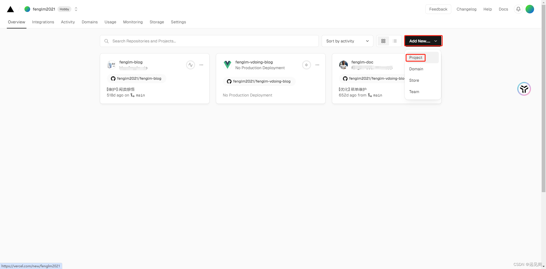This screenshot has width=546, height=269.
Task: Click the fenglm2021 team avatar
Action: [27, 9]
